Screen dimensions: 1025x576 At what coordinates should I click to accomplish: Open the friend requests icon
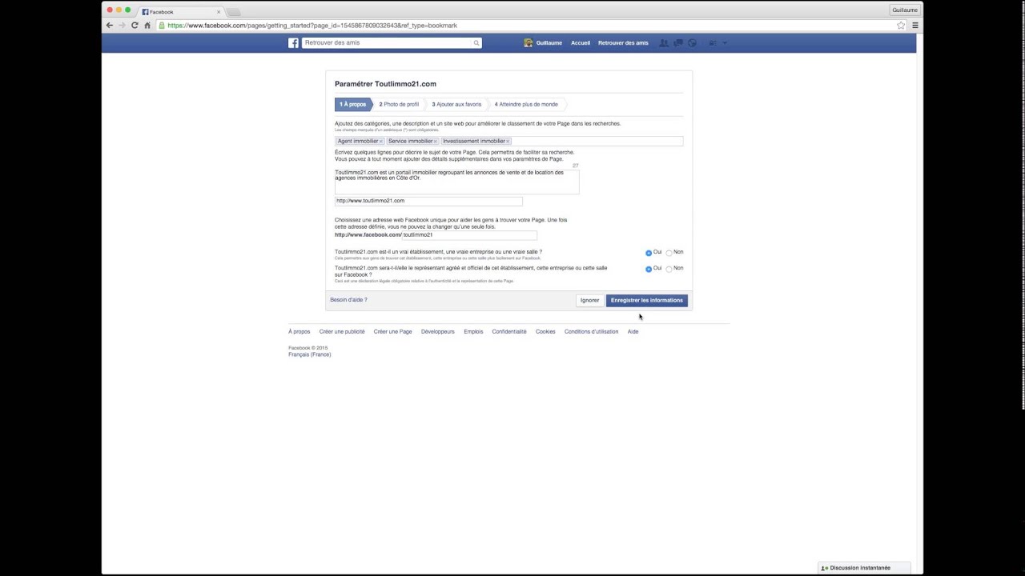click(x=664, y=43)
